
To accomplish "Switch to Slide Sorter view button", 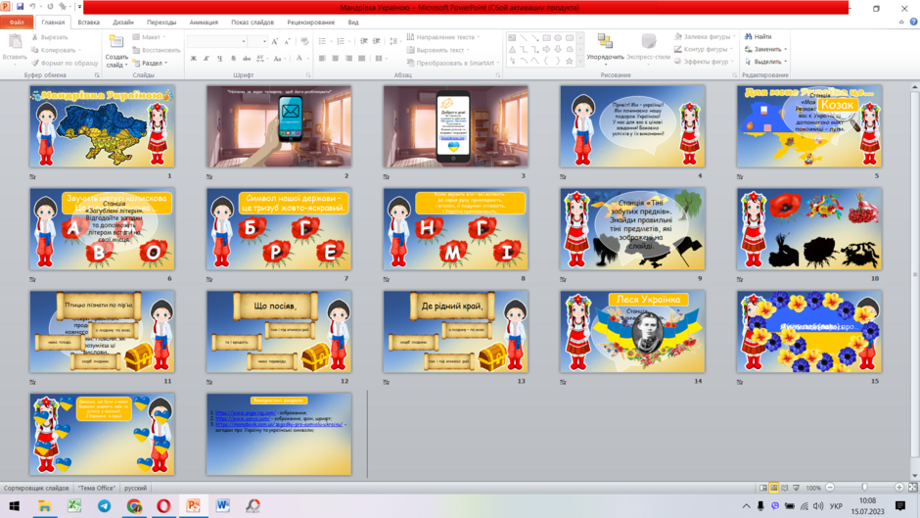I will (774, 488).
